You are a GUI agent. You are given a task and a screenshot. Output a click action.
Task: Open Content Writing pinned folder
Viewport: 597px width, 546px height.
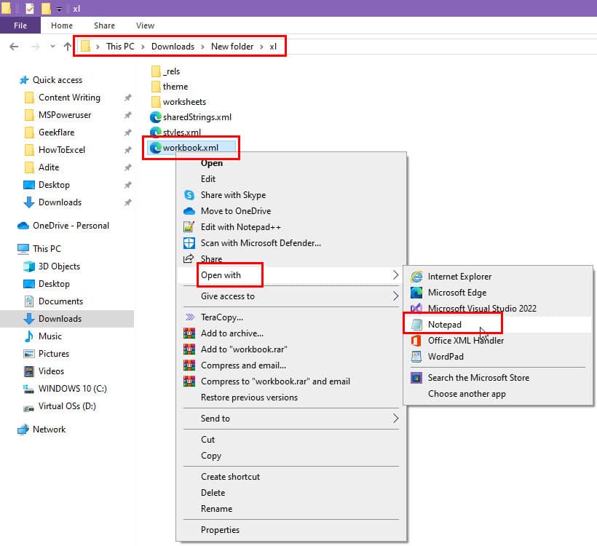click(69, 98)
